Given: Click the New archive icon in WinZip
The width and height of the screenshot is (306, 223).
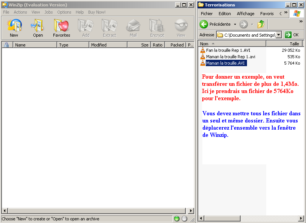Looking at the screenshot, I should click(14, 25).
